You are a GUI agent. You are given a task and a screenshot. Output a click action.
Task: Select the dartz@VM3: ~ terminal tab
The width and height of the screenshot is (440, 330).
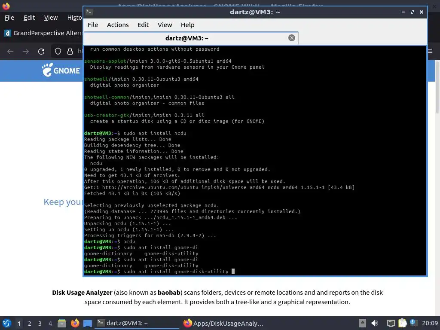[x=191, y=38]
